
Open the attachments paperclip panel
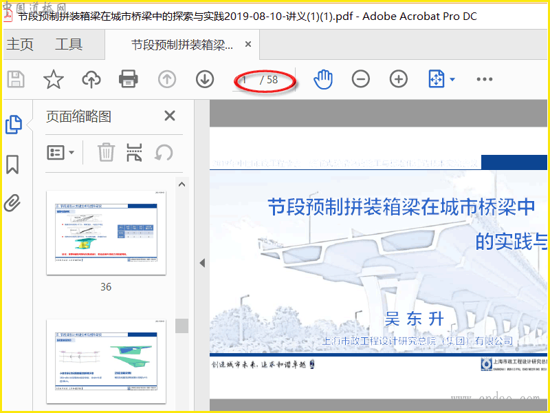(x=12, y=203)
